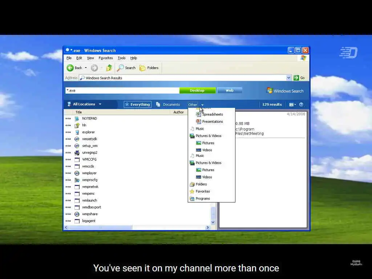Click the arrow next to Other filter
This screenshot has height=279, width=372.
[202, 105]
